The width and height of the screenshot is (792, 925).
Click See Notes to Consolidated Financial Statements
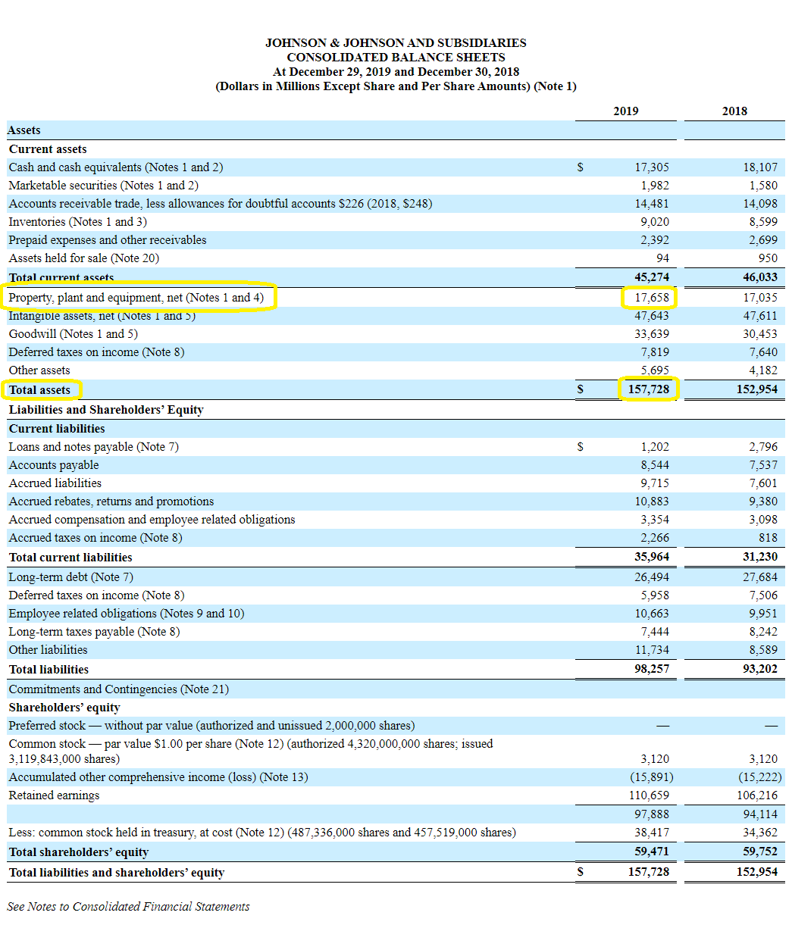(x=128, y=907)
